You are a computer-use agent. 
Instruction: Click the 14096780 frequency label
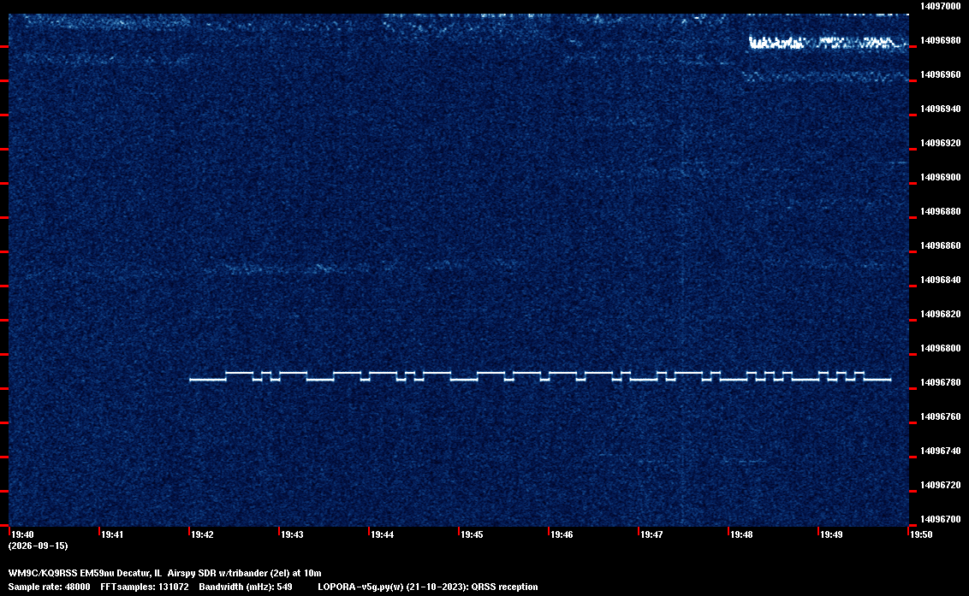[941, 382]
